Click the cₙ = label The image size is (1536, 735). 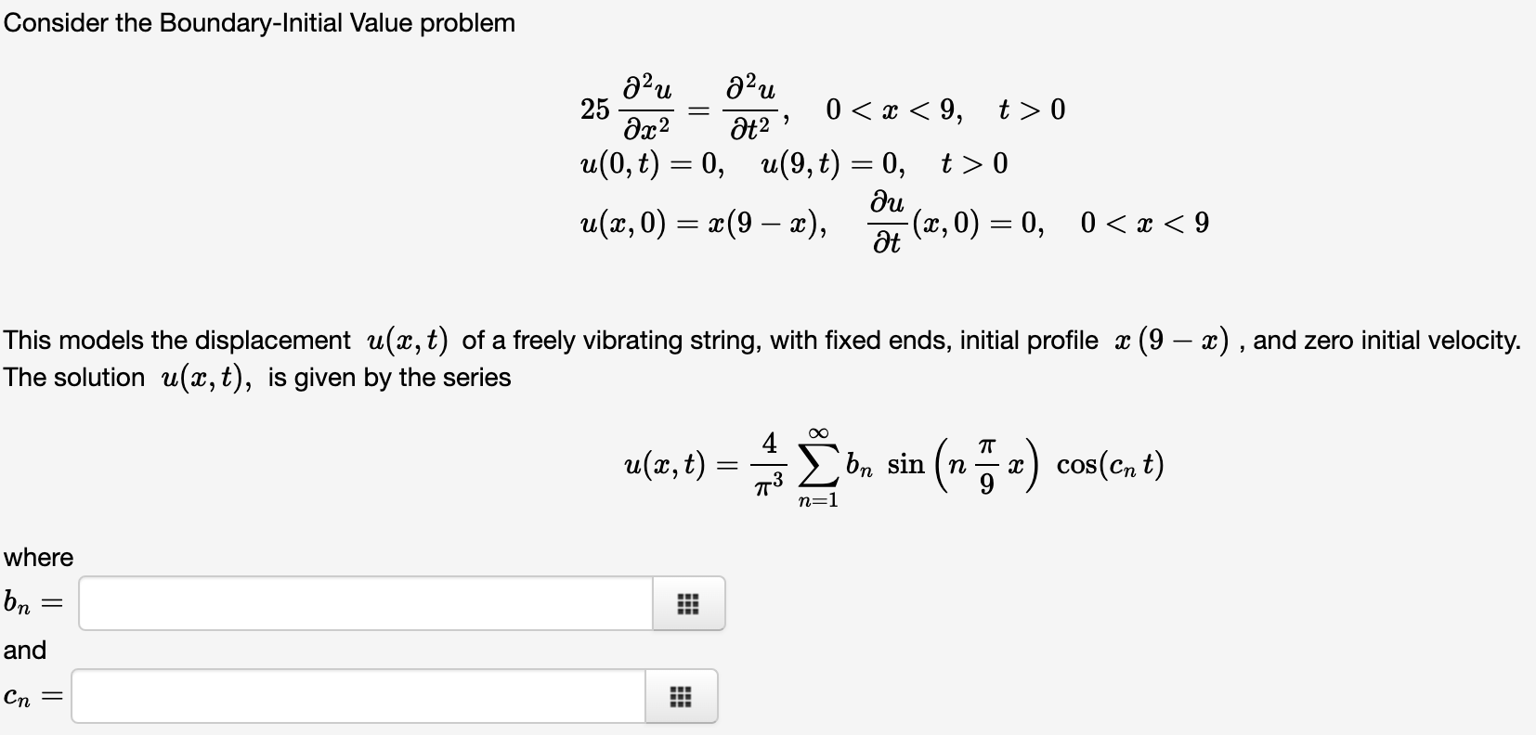(x=32, y=695)
